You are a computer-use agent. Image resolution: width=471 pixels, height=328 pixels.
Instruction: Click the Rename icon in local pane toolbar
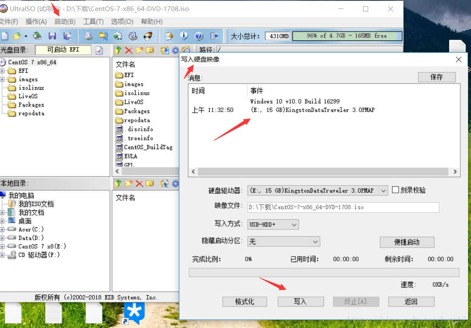click(x=150, y=184)
